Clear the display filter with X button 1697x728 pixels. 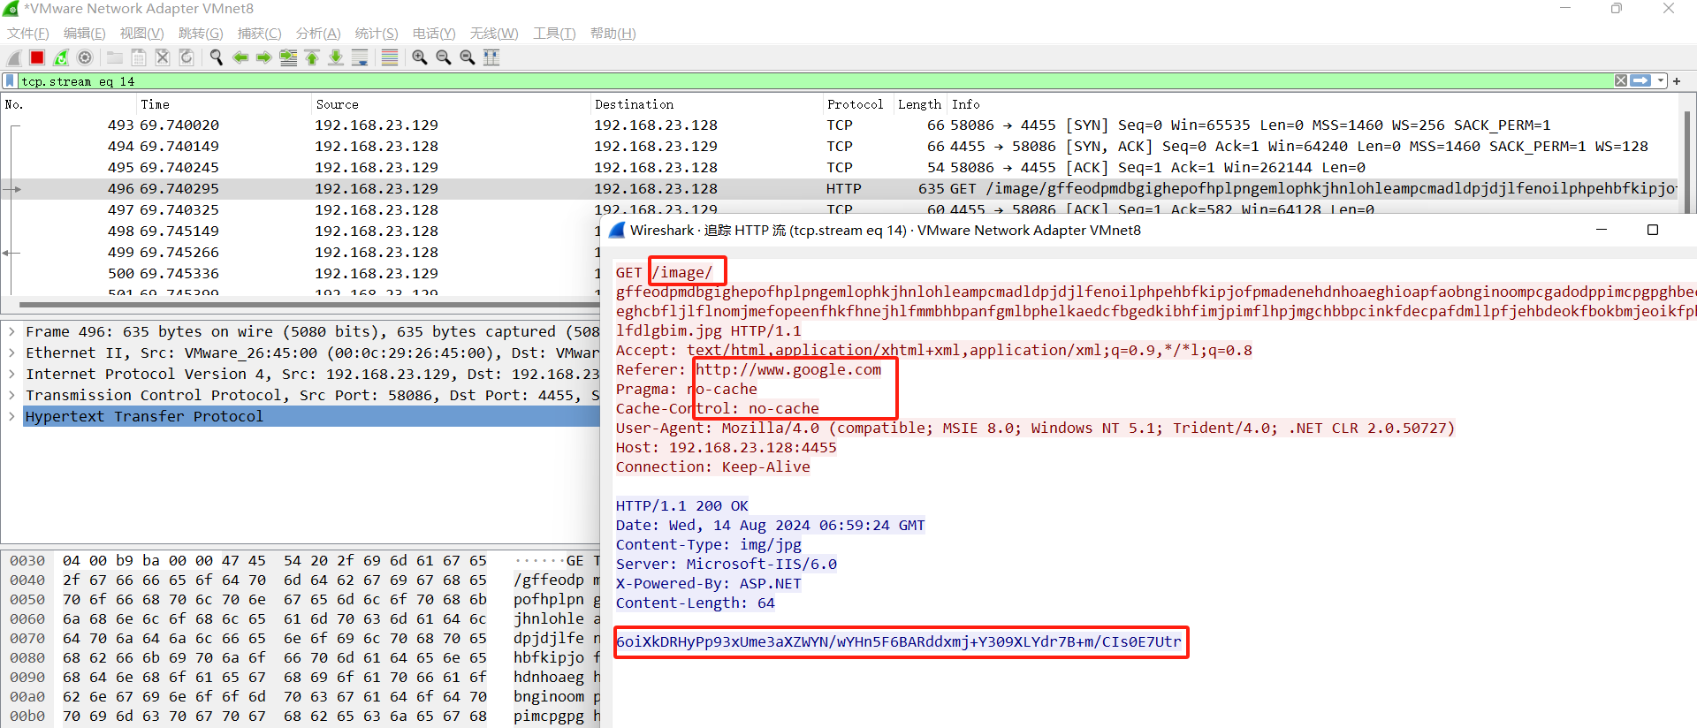(x=1621, y=80)
